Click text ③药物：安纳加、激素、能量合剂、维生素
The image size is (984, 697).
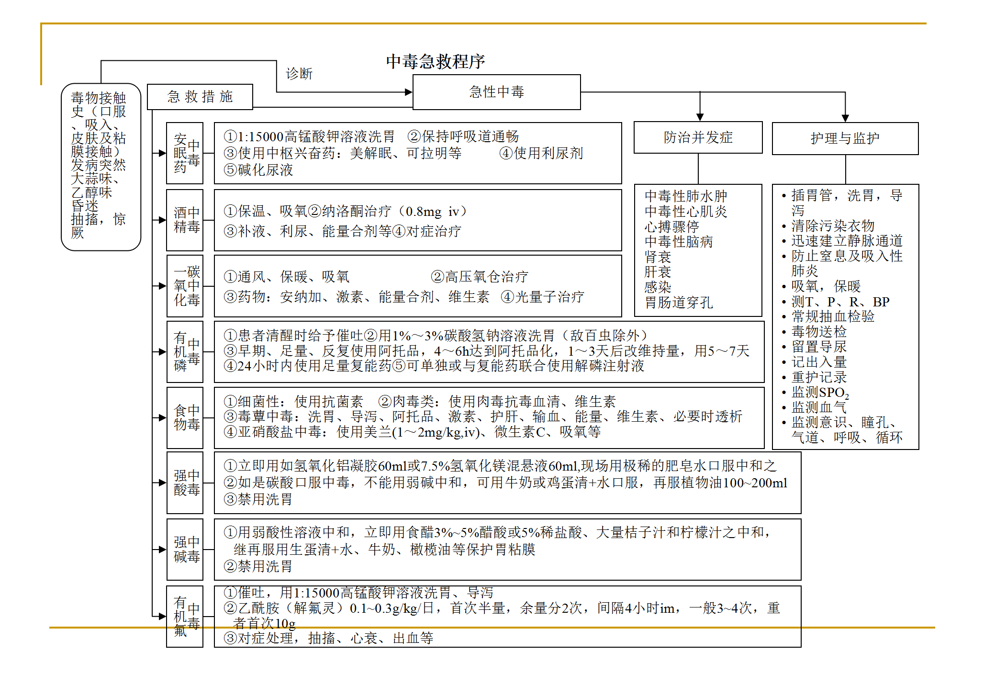357,297
